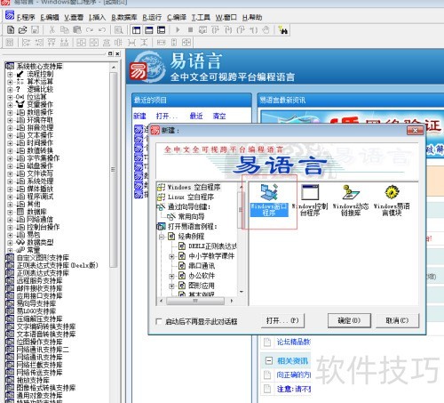This screenshot has width=444, height=403.
Task: Select the Windows易语言模块 project icon
Action: [392, 199]
